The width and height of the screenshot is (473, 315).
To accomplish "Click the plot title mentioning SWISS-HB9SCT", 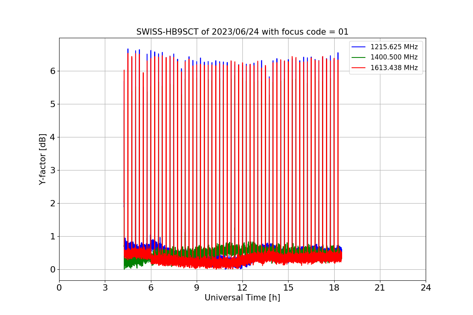I will tap(242, 32).
